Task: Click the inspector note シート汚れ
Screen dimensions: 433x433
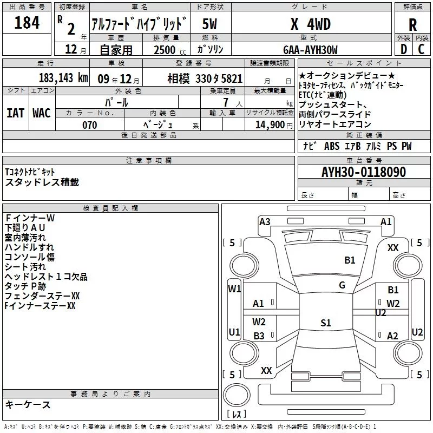Action: tap(25, 267)
